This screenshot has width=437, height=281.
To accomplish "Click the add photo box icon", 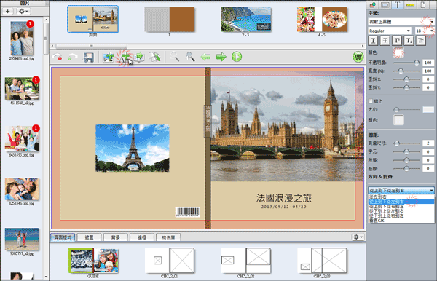I will pos(109,57).
